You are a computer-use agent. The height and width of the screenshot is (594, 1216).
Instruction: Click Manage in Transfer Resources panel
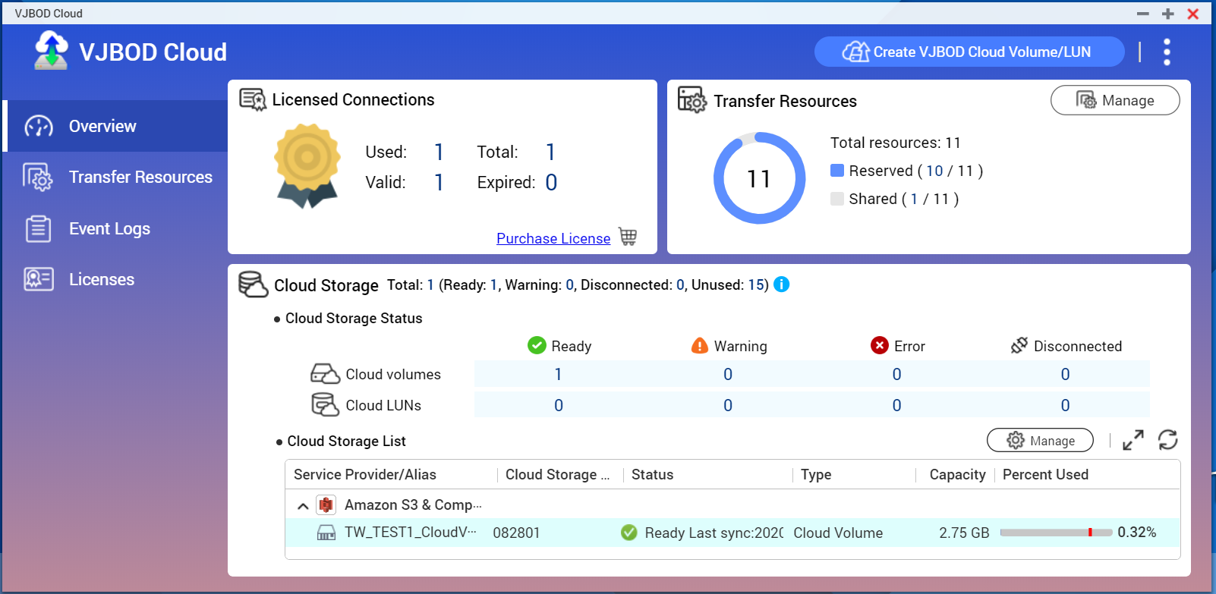pos(1115,100)
